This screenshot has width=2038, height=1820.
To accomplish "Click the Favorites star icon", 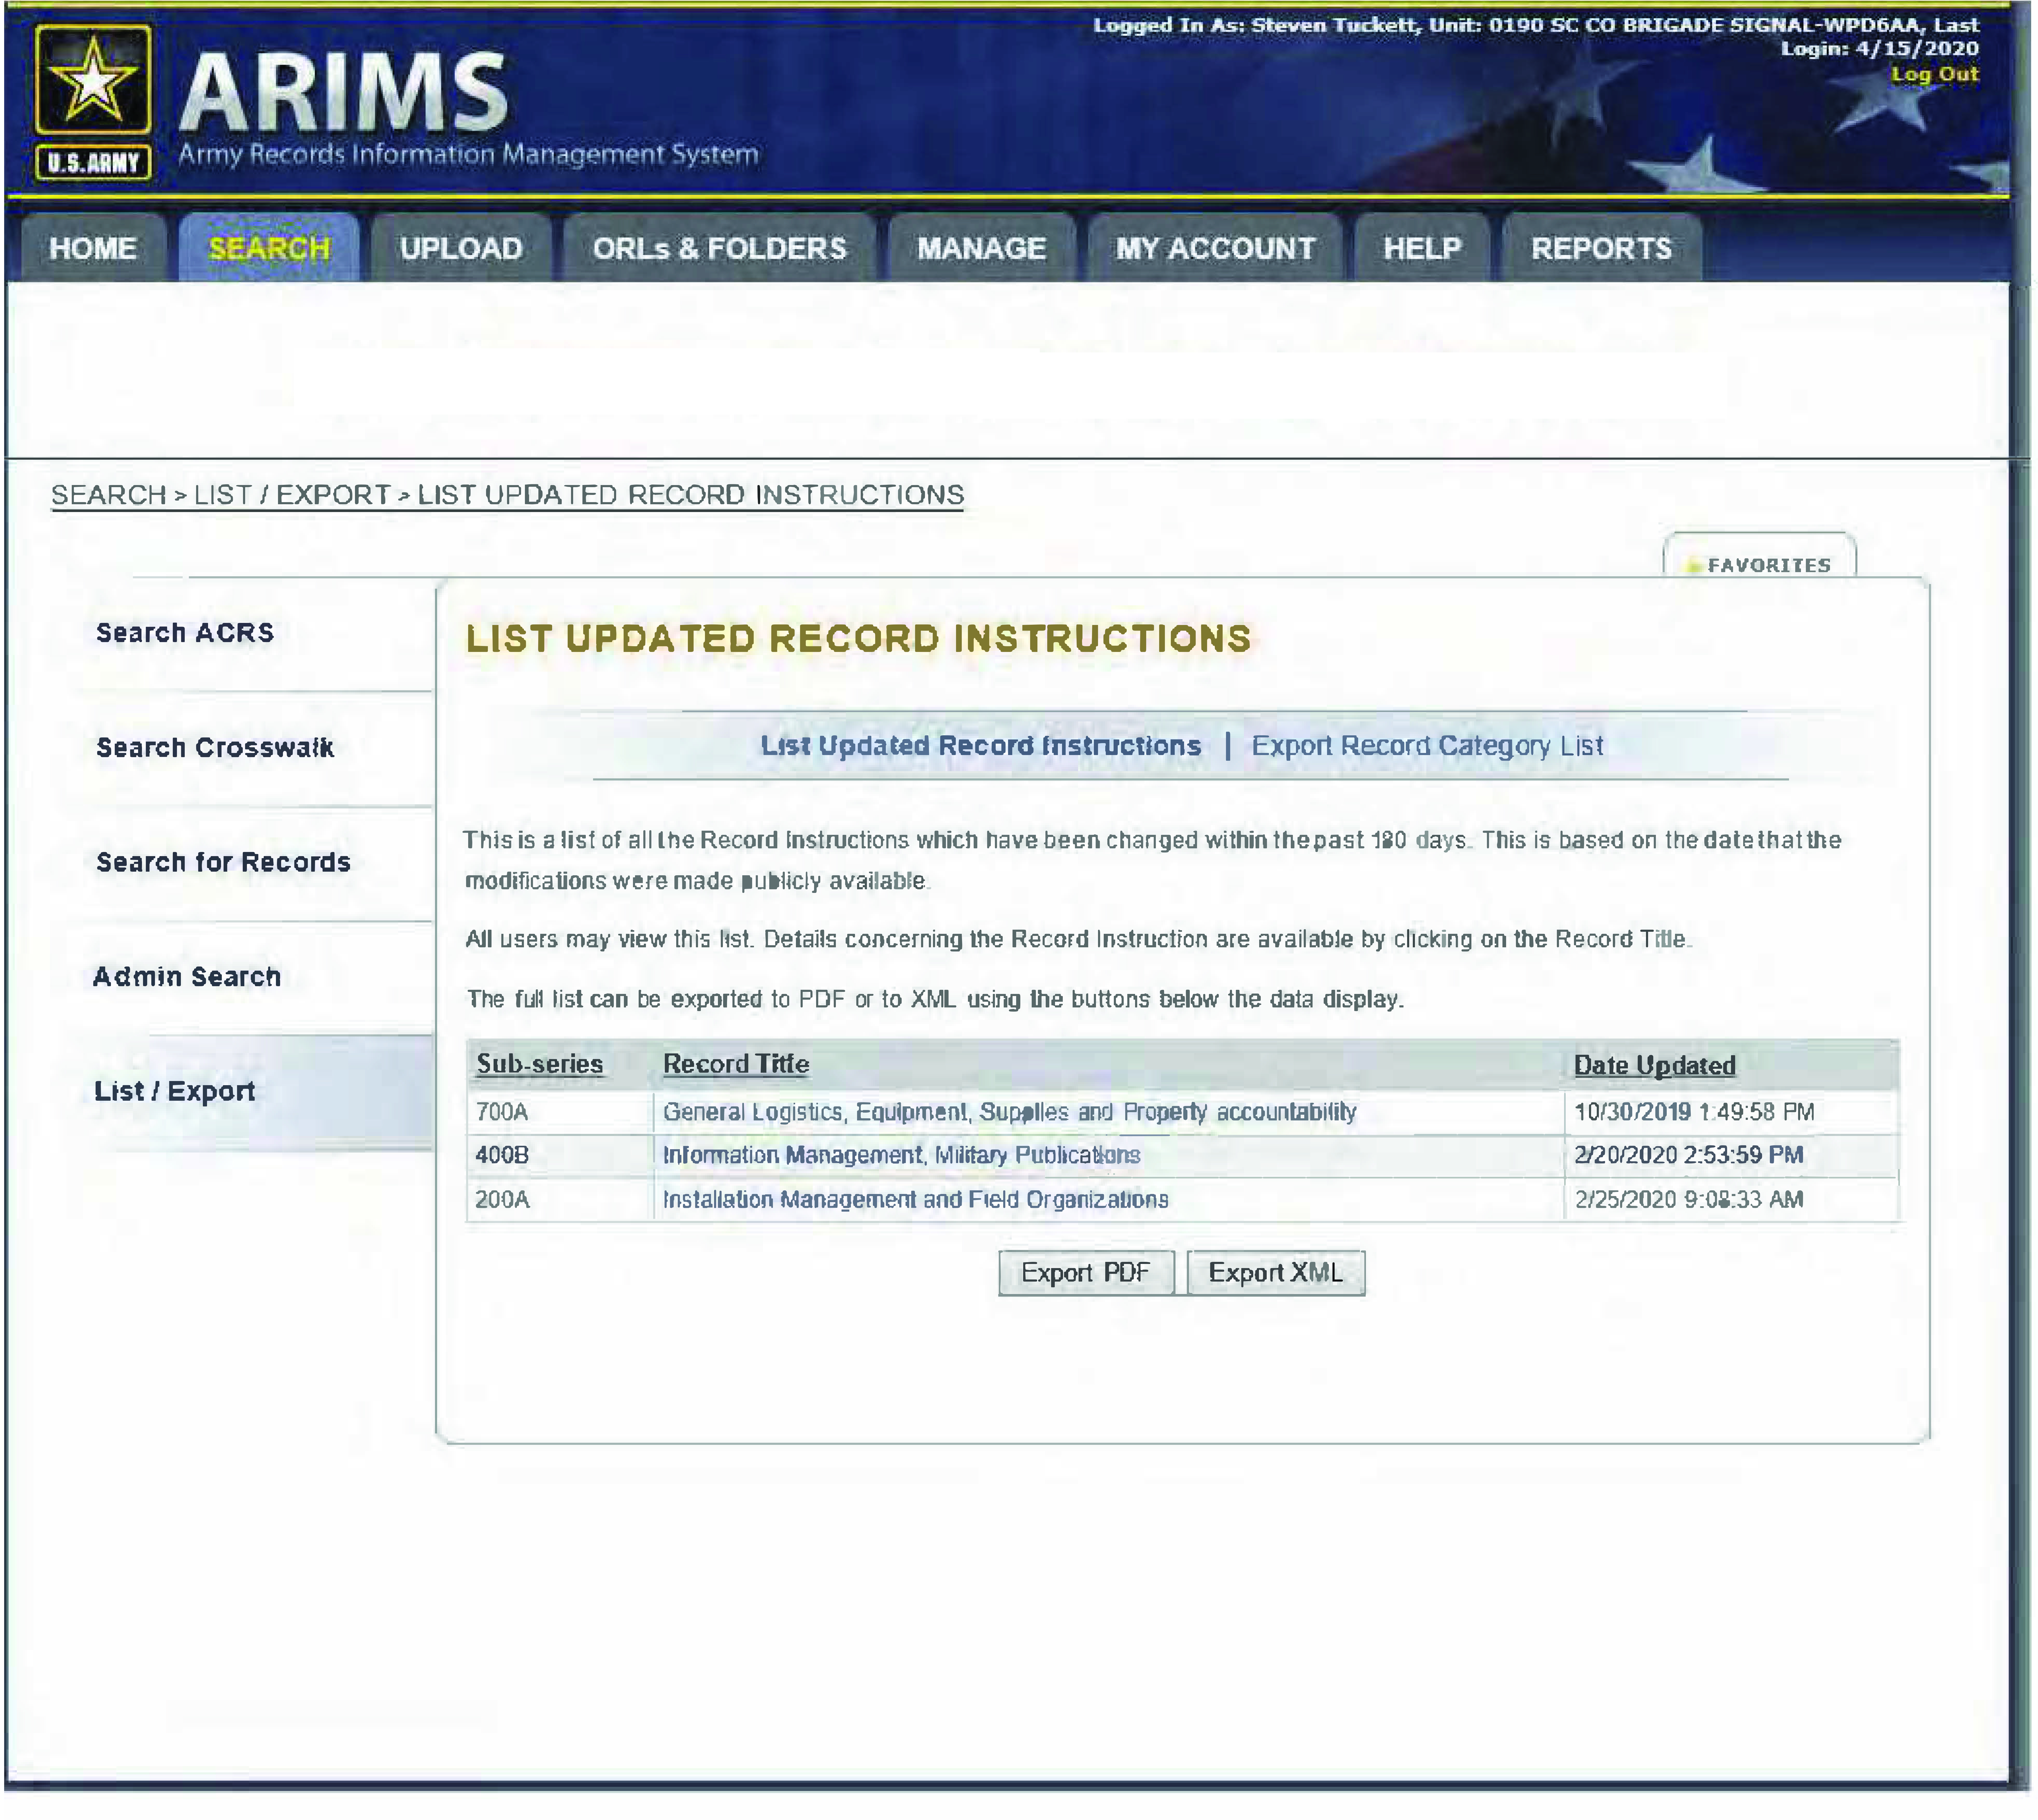I will click(x=1694, y=566).
